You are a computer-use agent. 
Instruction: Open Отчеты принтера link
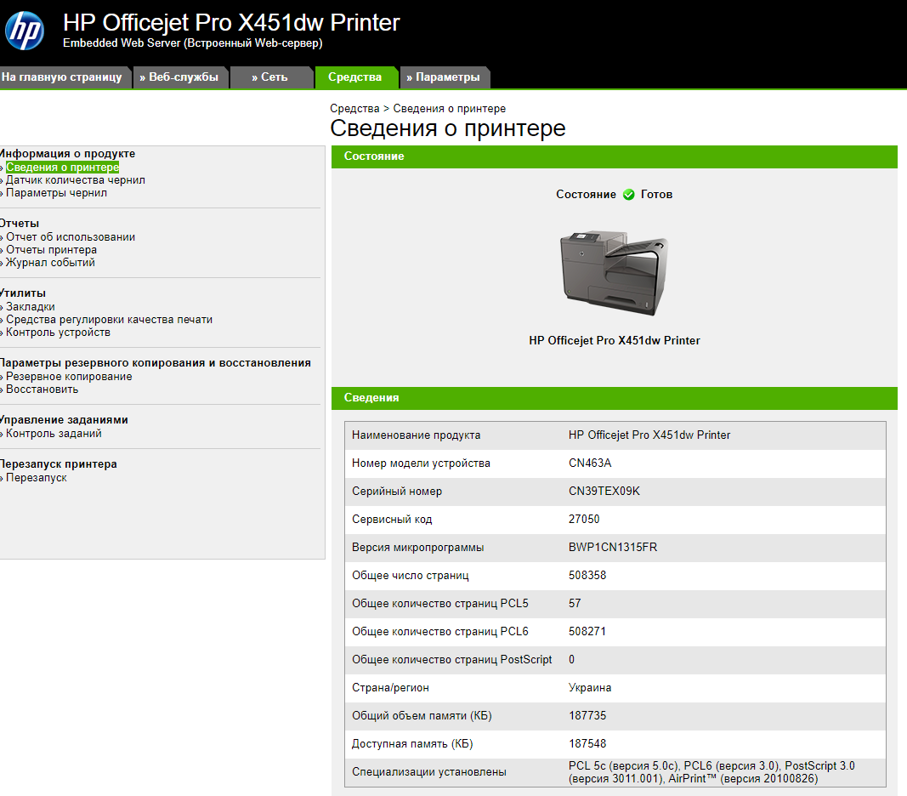pos(51,249)
